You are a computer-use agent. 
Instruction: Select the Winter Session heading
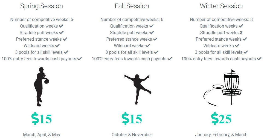pos(221,6)
